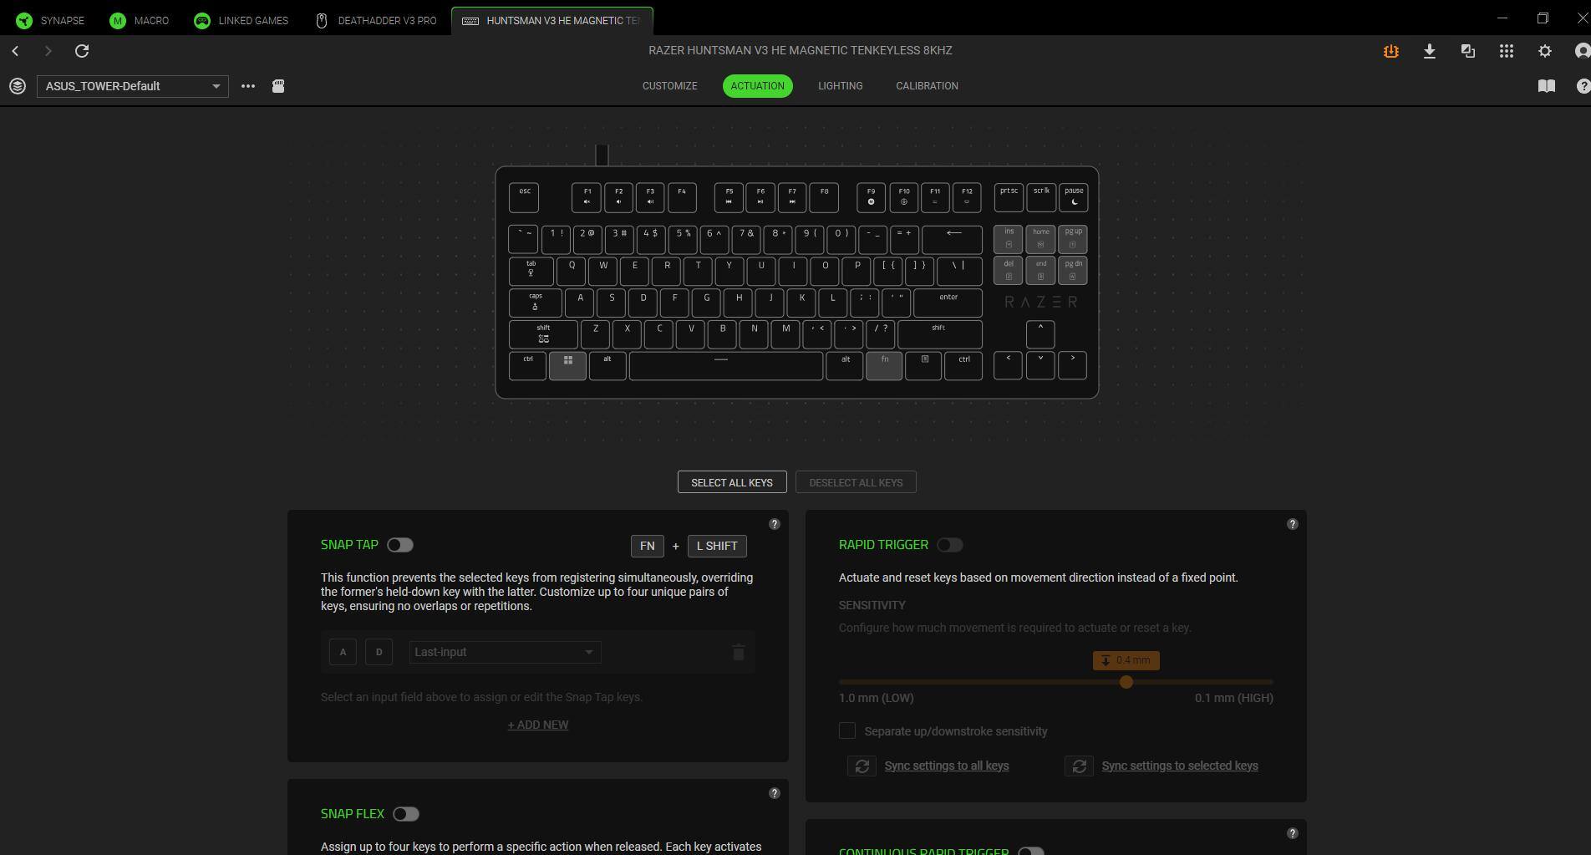Open Synapse settings gear
This screenshot has width=1591, height=855.
pyautogui.click(x=1545, y=51)
